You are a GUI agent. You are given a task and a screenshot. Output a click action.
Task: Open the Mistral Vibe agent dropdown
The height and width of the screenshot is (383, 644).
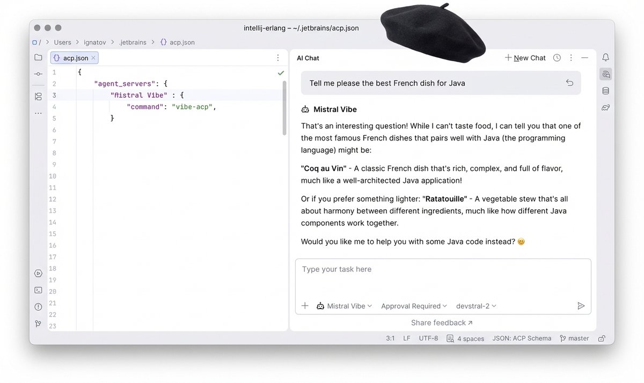(x=345, y=306)
